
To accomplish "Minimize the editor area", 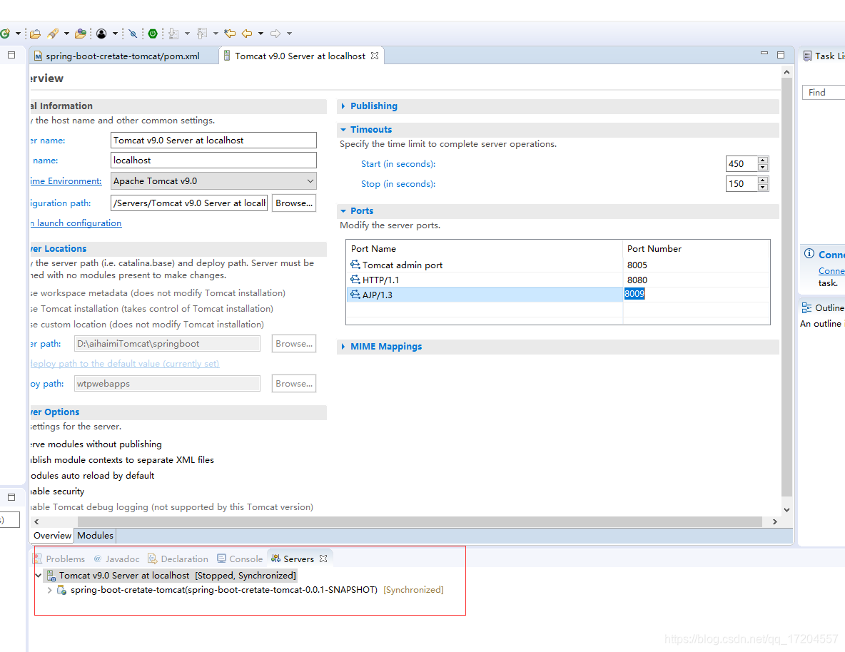I will [764, 54].
